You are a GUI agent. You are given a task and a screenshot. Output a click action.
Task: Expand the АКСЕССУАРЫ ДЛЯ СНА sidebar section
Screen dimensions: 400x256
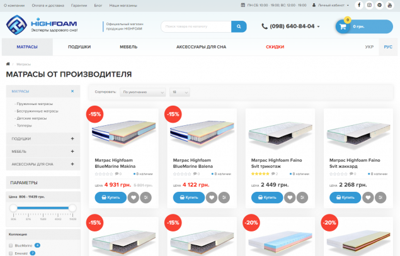tap(72, 164)
